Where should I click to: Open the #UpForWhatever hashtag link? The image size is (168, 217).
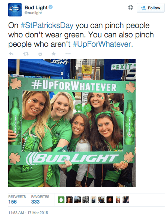coord(102,44)
